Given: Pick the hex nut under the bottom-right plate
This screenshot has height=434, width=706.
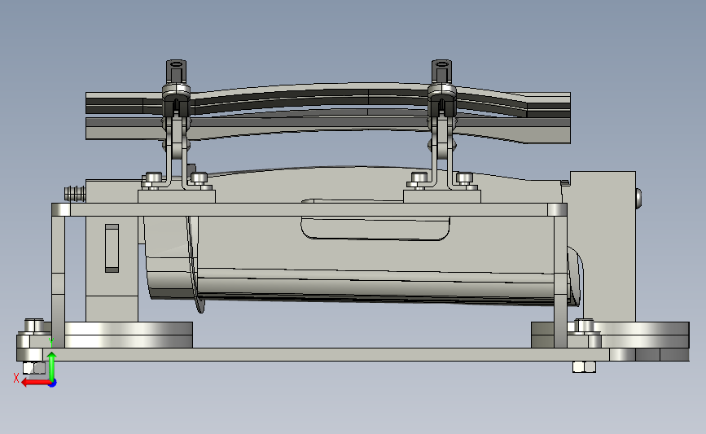Looking at the screenshot, I should [x=584, y=366].
